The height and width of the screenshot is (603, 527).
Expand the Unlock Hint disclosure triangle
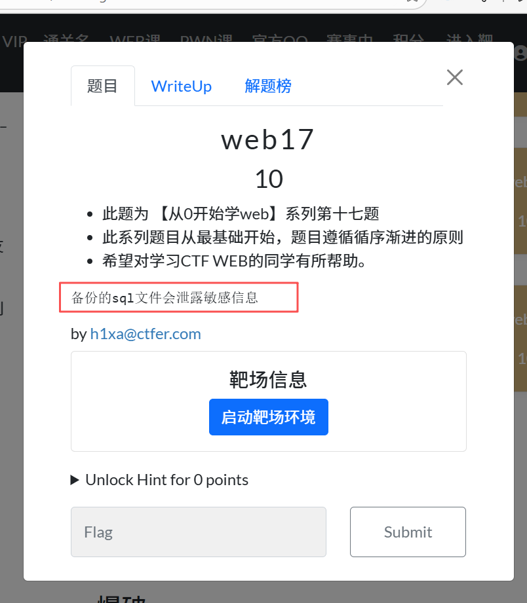pyautogui.click(x=75, y=480)
